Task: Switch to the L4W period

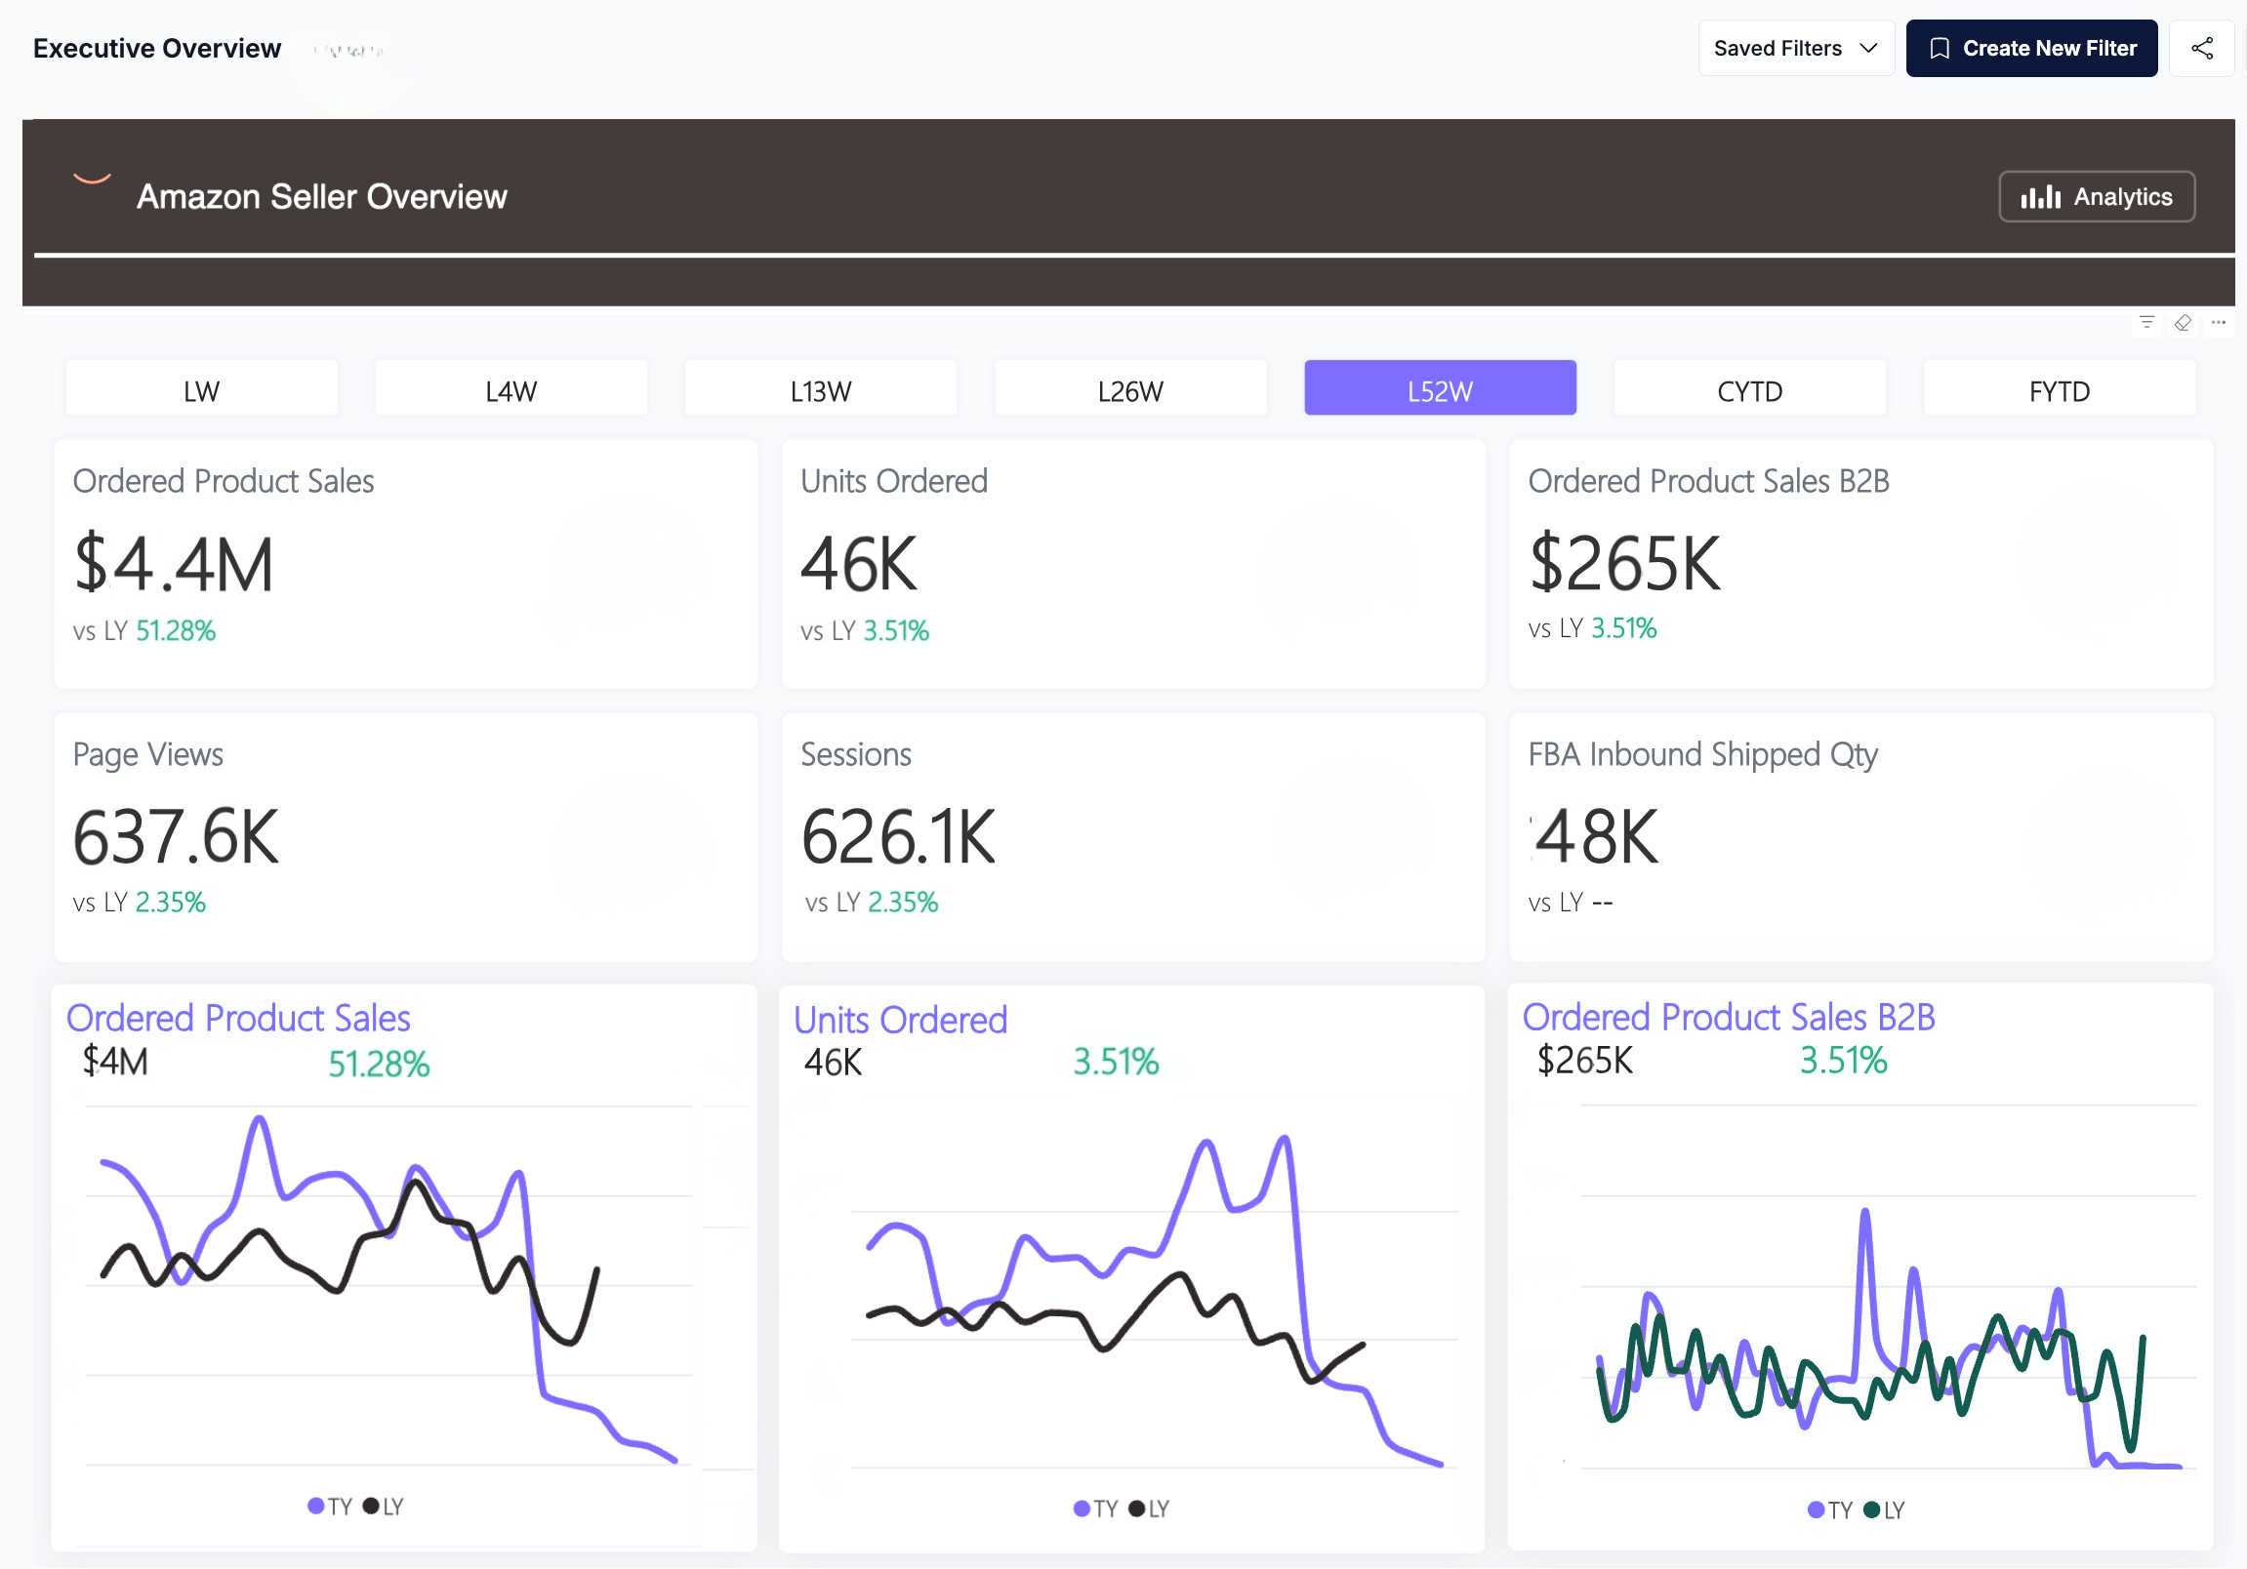Action: point(511,391)
